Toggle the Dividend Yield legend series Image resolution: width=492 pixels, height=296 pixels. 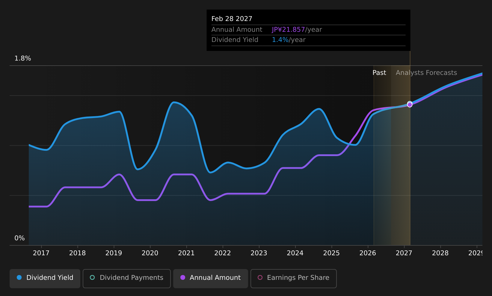point(45,278)
